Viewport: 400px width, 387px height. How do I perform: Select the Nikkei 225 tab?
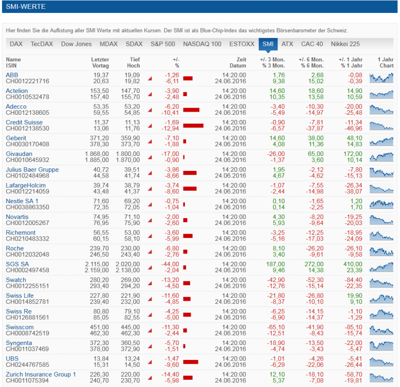tap(345, 44)
